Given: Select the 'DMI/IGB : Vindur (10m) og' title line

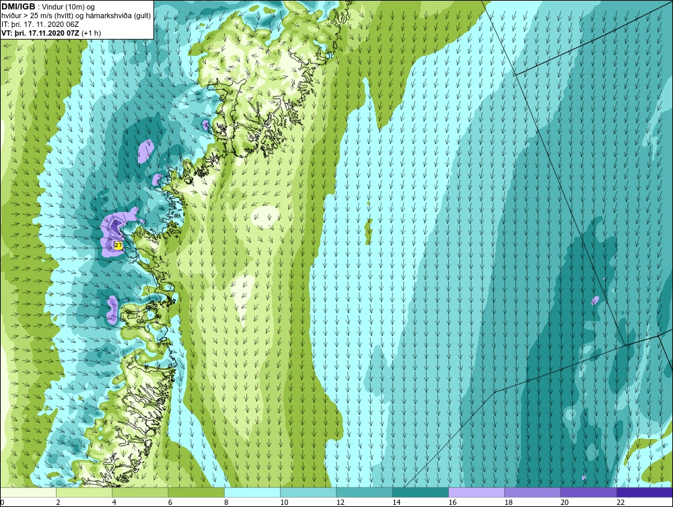Looking at the screenshot, I should point(48,7).
